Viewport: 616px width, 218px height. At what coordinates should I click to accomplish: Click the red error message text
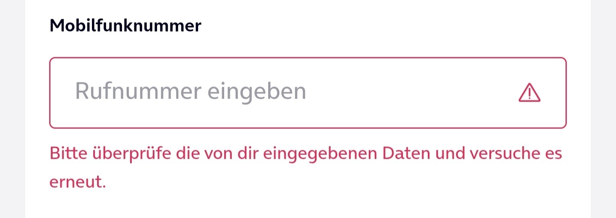pos(306,168)
